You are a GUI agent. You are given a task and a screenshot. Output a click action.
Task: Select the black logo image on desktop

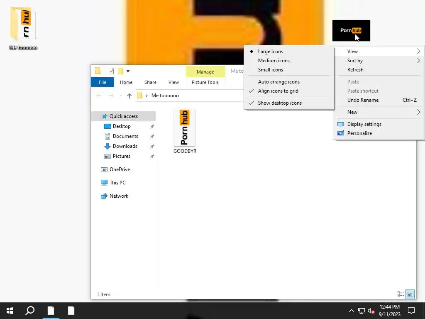click(351, 30)
